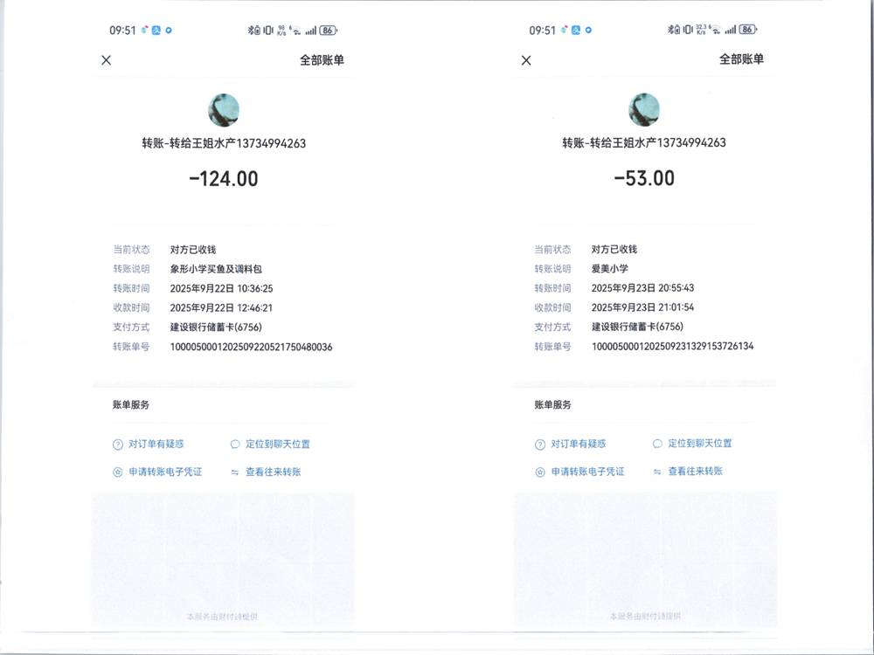
Task: Select 全部账单 title on the right screen
Action: (741, 59)
